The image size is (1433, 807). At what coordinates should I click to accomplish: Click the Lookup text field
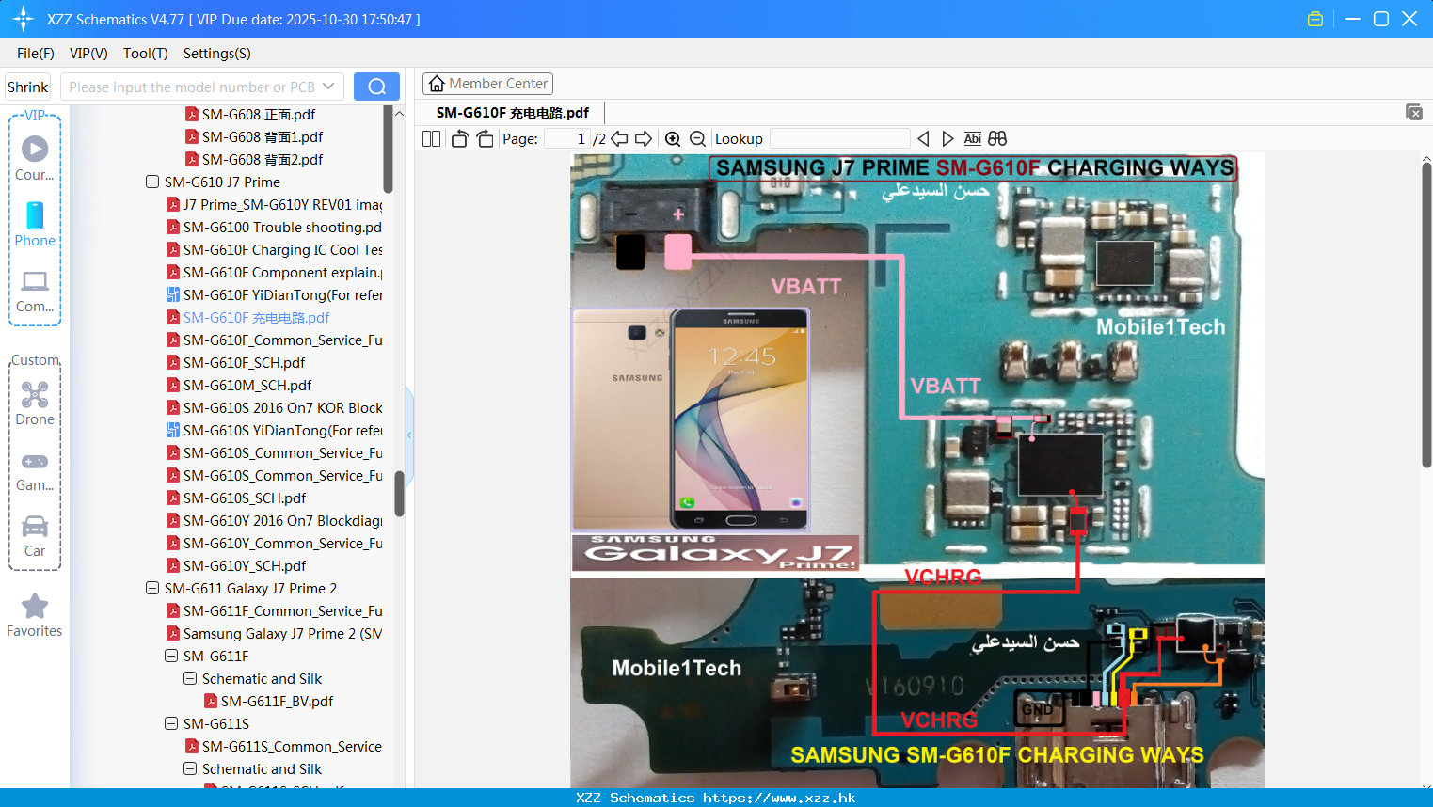click(x=839, y=138)
